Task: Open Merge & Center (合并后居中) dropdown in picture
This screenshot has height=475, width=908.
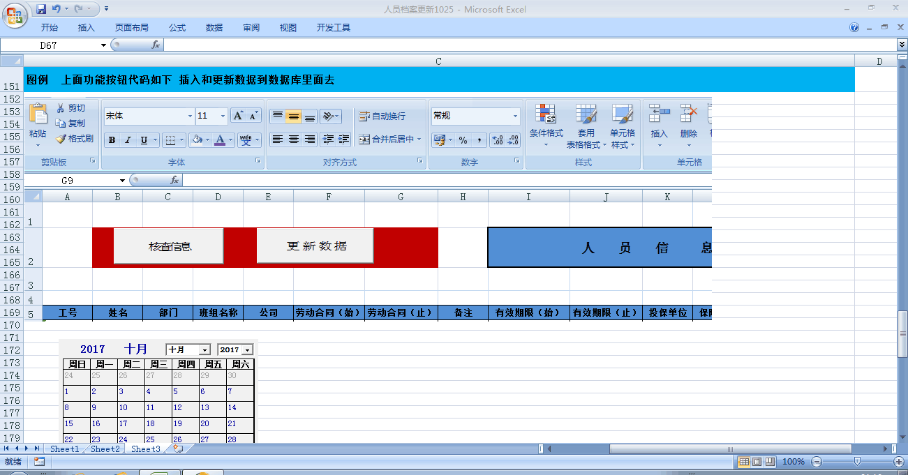Action: (419, 140)
